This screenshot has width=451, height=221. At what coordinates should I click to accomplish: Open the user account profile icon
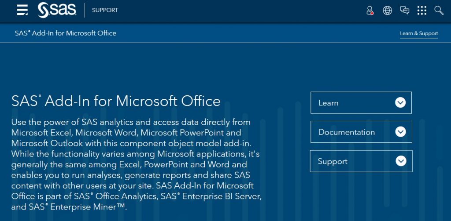[x=370, y=11]
